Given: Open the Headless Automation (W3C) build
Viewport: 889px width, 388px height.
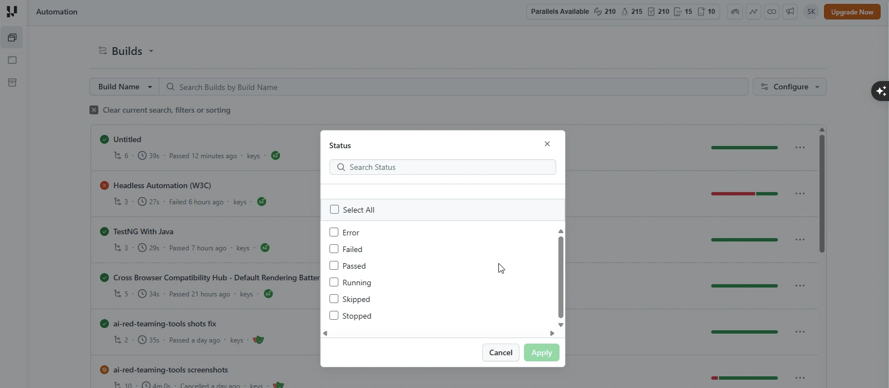Looking at the screenshot, I should click(x=162, y=185).
